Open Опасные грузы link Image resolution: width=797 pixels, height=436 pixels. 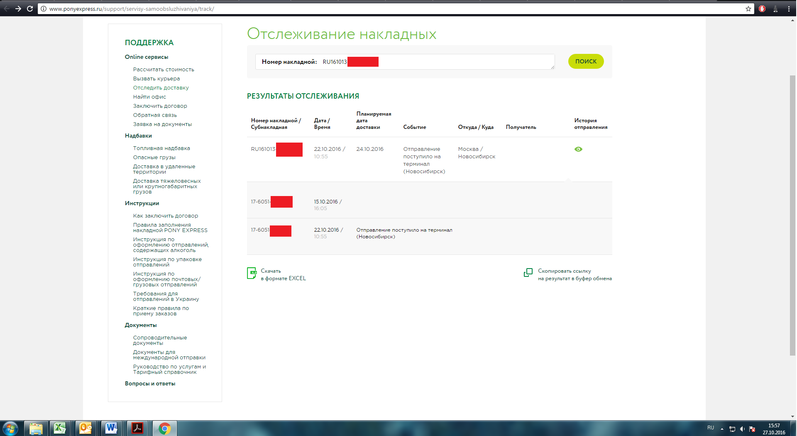[154, 157]
